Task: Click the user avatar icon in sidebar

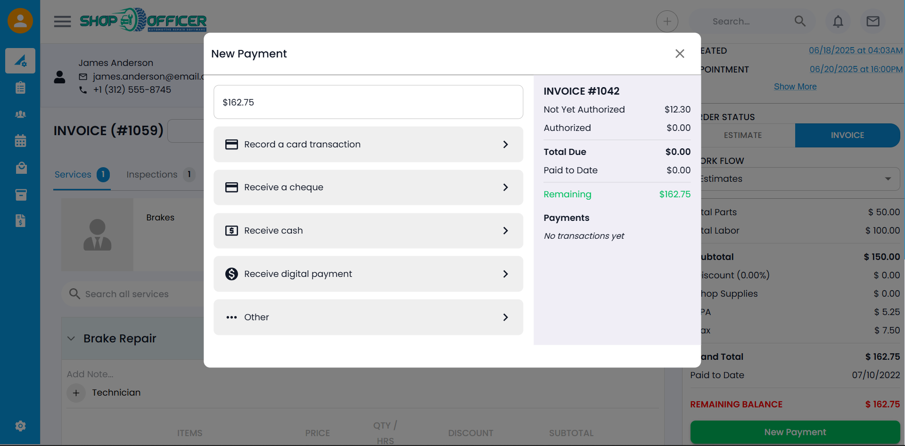Action: point(20,21)
